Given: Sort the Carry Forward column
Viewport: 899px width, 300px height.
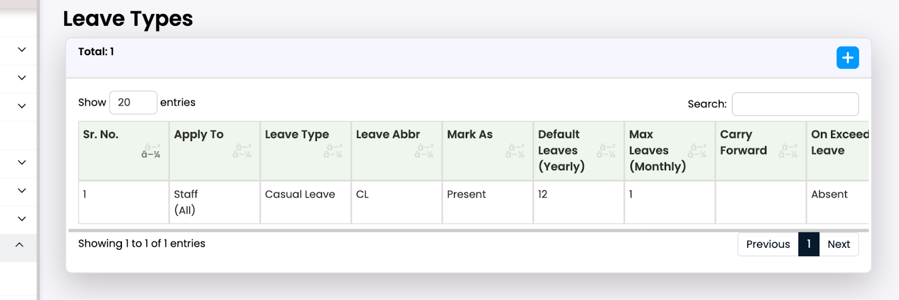Looking at the screenshot, I should coord(788,151).
